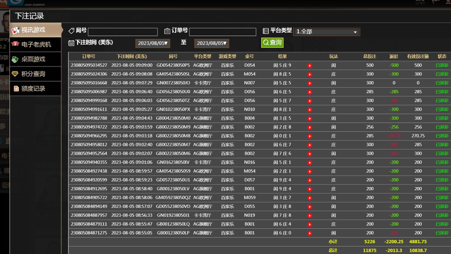
Task: Click the 派彩 column header
Action: tap(394, 57)
